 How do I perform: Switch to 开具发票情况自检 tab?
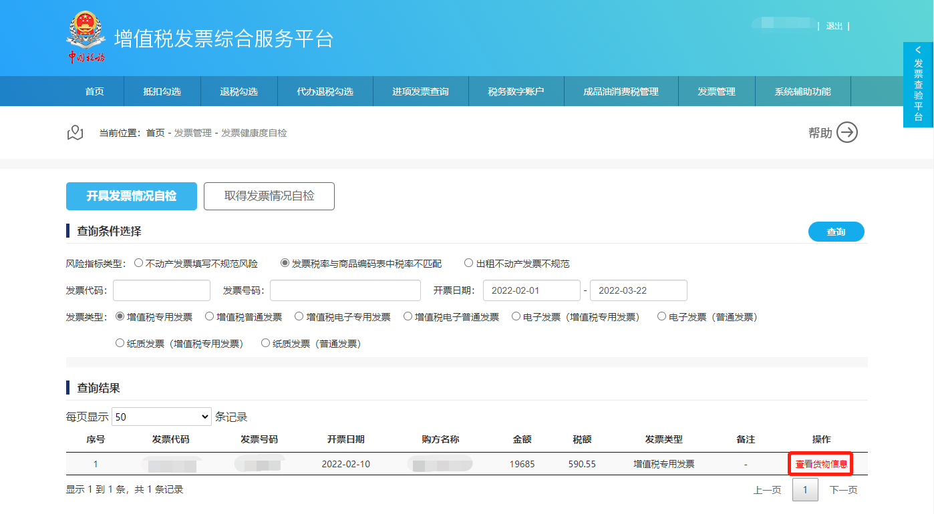pos(132,196)
